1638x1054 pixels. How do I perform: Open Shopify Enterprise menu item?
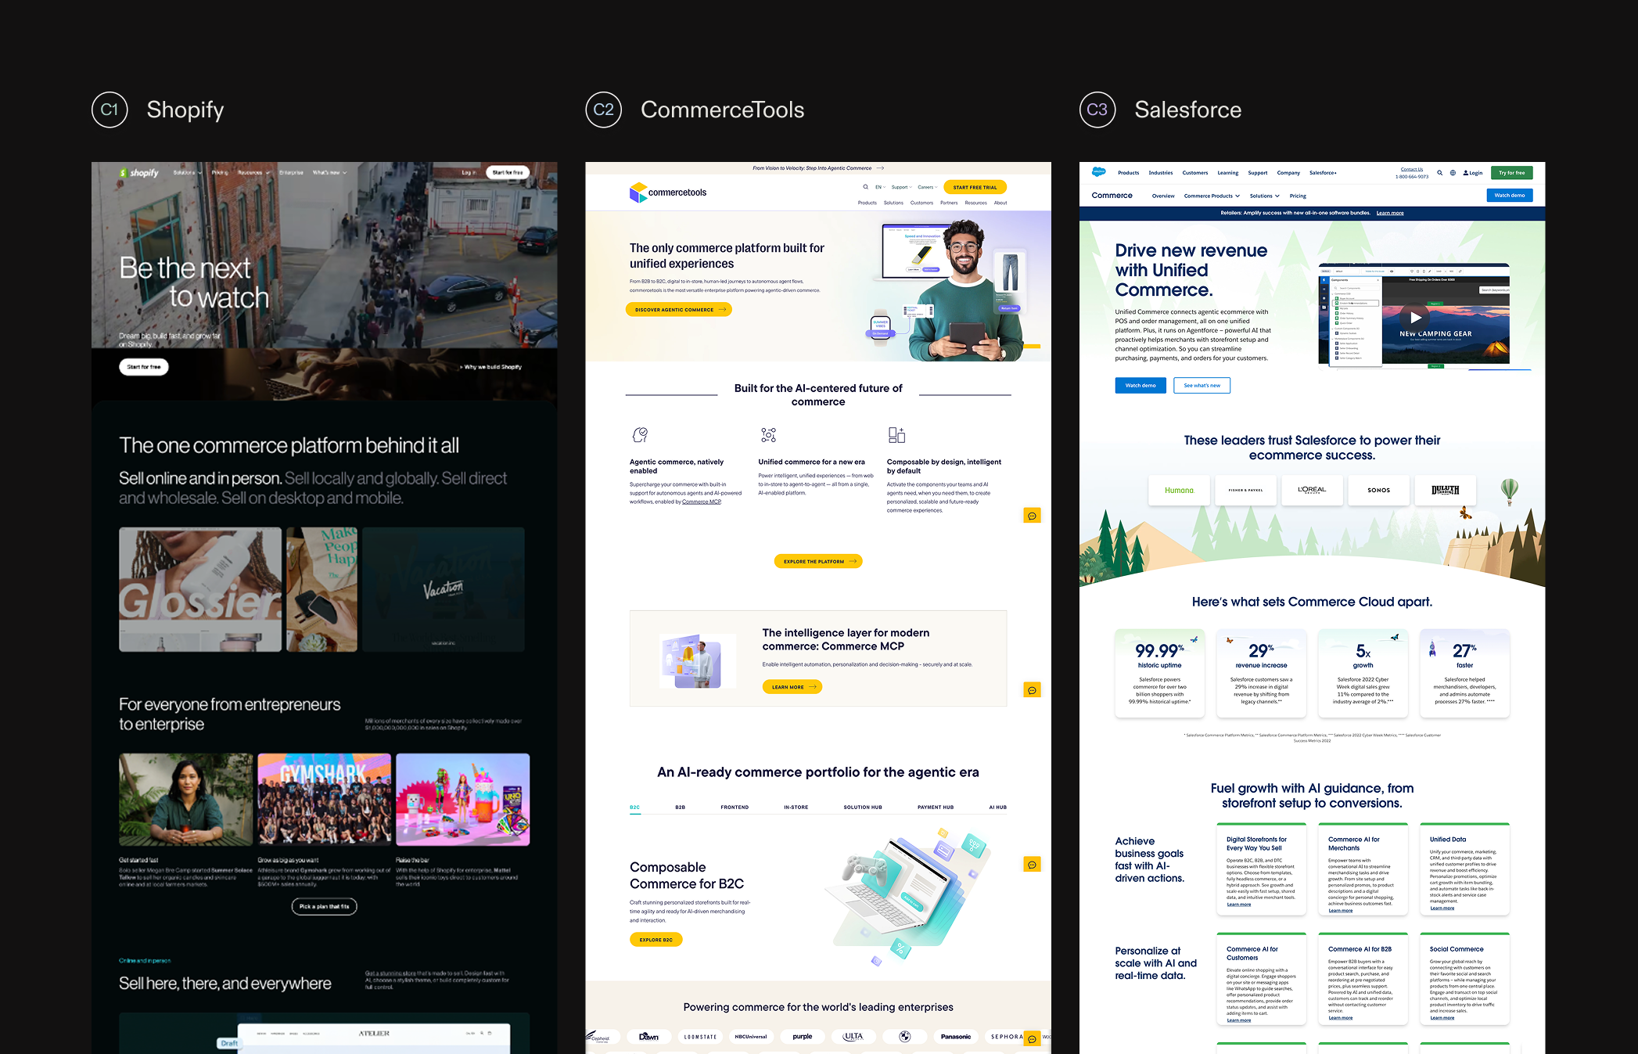pos(291,173)
